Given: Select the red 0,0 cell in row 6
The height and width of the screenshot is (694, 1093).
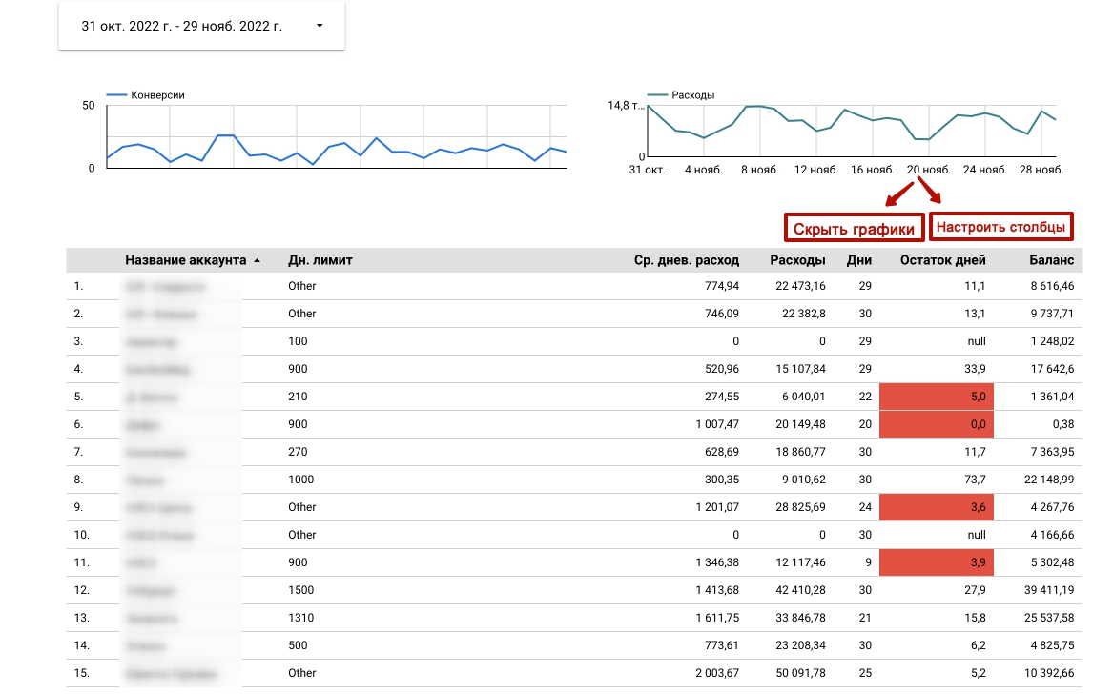Looking at the screenshot, I should 936,424.
